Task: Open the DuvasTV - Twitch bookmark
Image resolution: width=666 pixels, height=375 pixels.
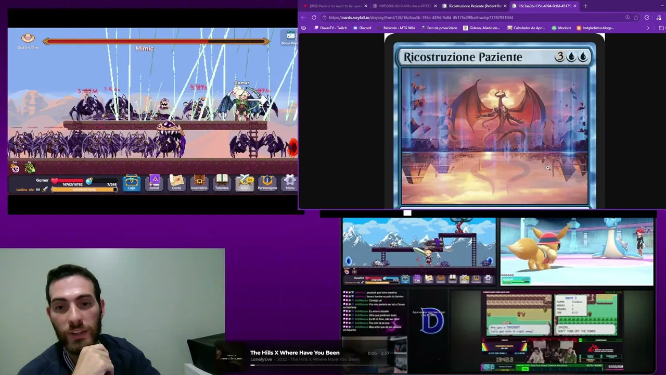Action: [330, 28]
